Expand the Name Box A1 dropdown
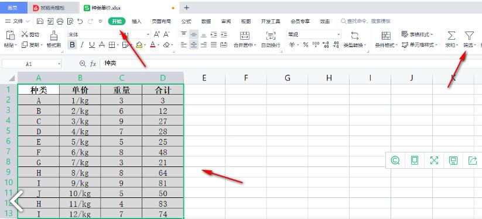This screenshot has width=482, height=219. pos(59,64)
